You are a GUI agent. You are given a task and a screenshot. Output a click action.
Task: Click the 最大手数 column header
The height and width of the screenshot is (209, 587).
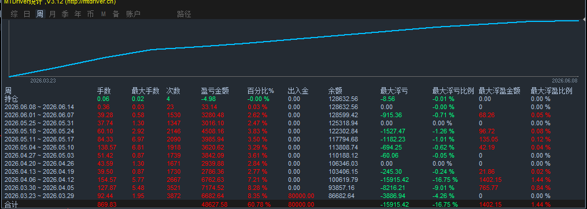click(145, 91)
